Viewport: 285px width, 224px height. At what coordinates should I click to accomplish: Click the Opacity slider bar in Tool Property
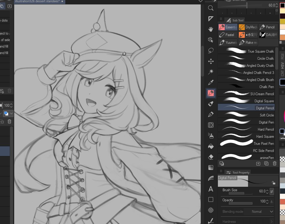(x=240, y=204)
